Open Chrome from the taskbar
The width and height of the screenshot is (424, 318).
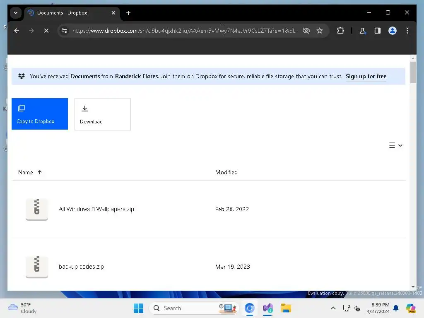[x=249, y=308]
